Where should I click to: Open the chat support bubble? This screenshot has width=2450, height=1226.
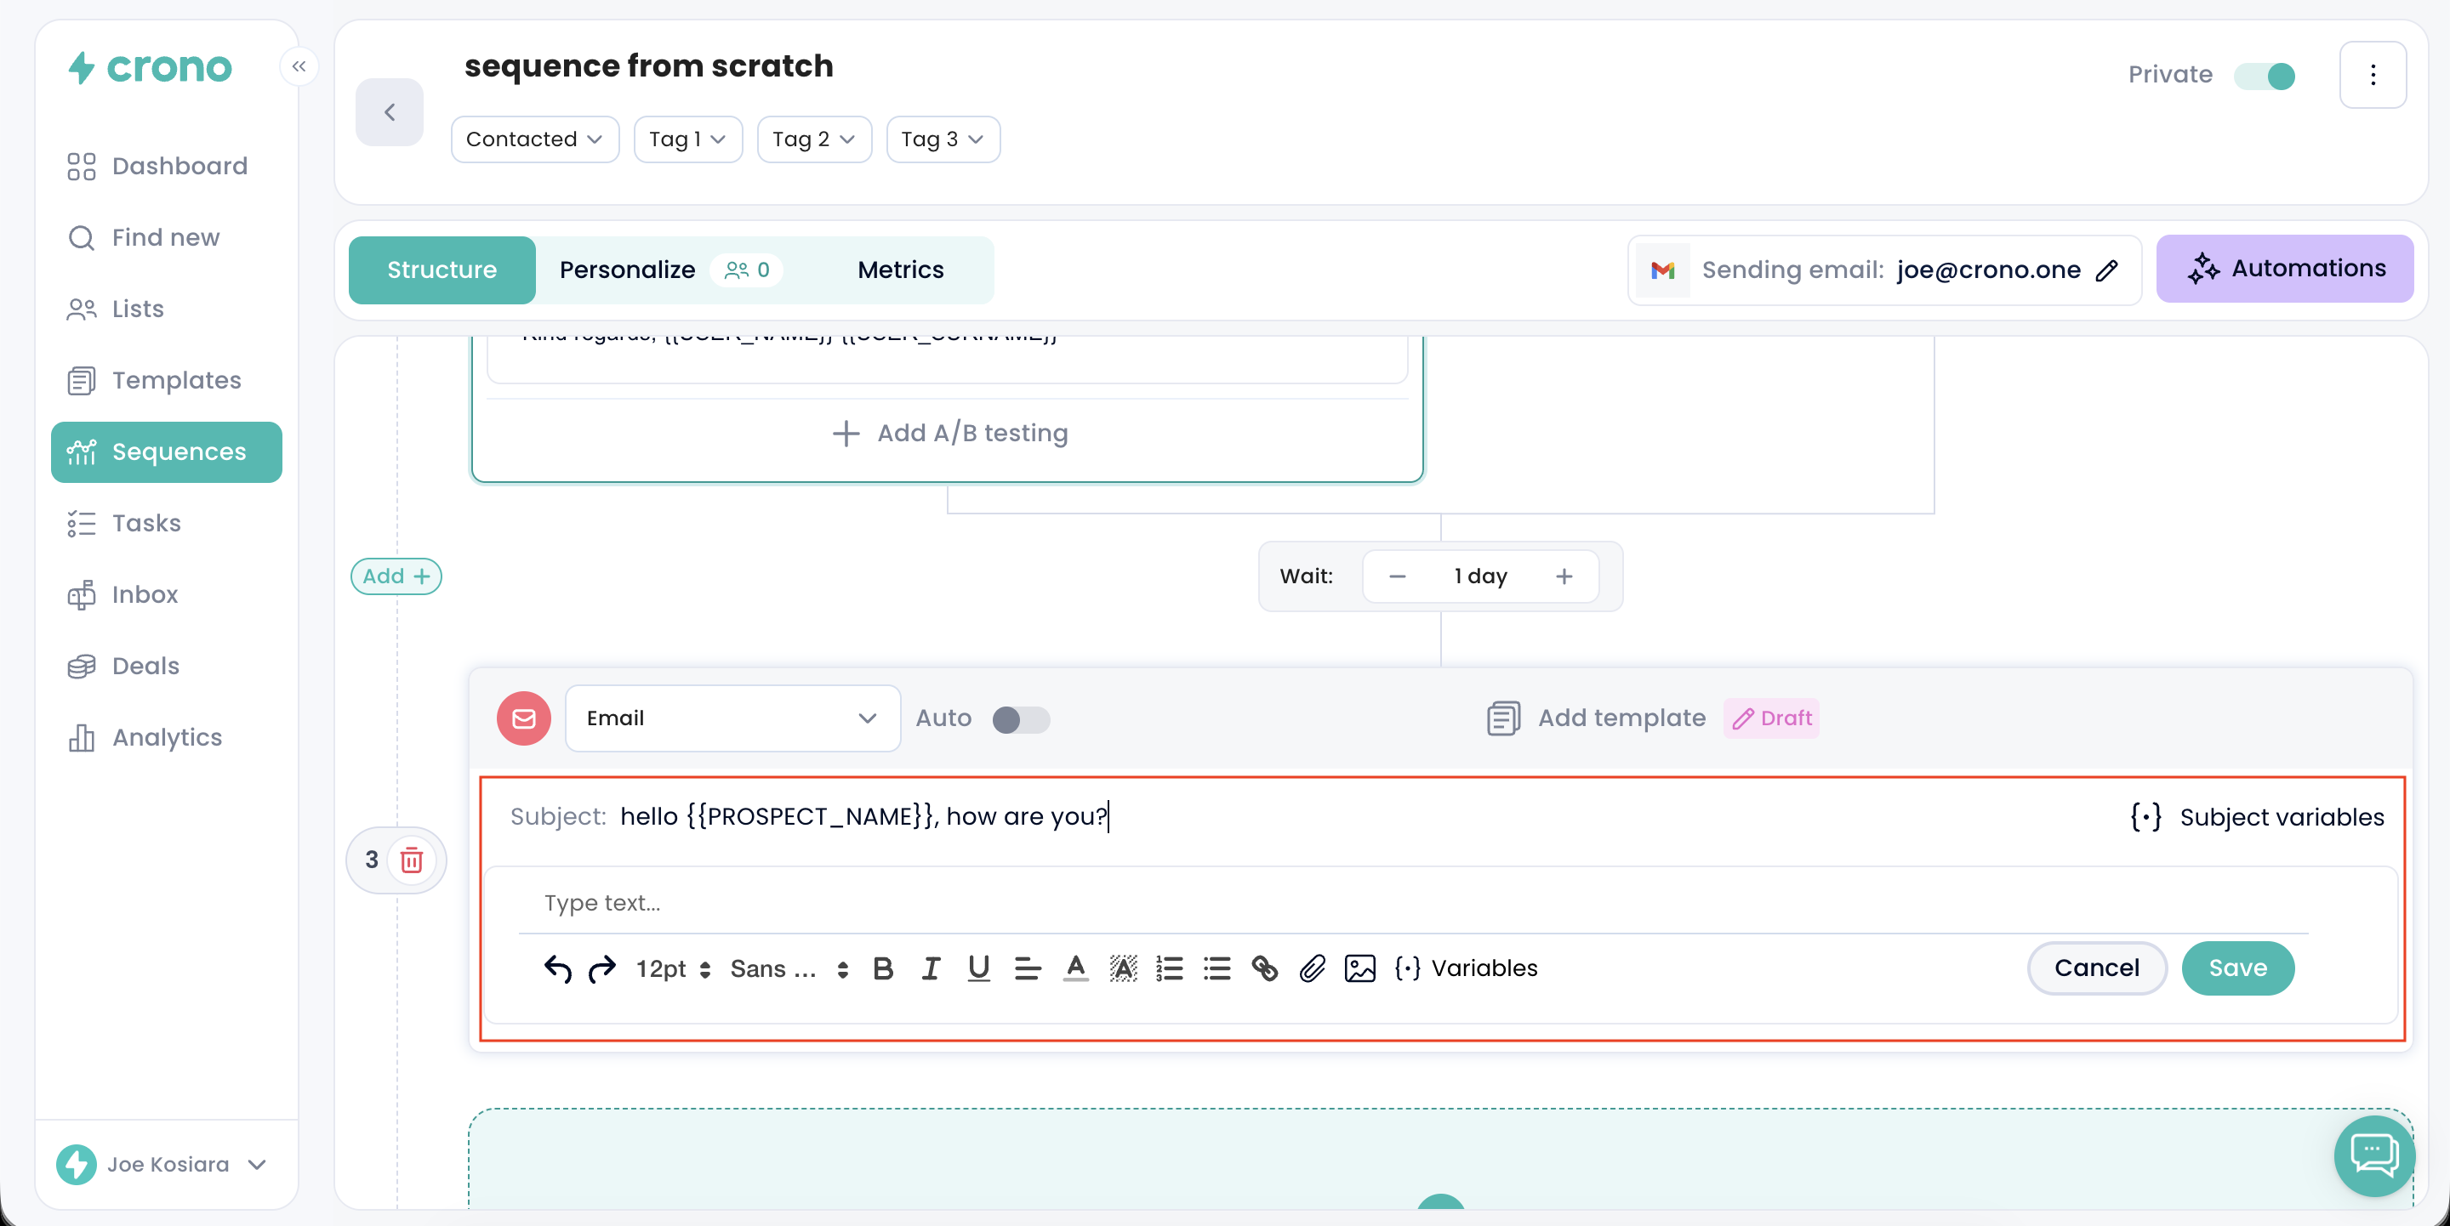[2374, 1155]
